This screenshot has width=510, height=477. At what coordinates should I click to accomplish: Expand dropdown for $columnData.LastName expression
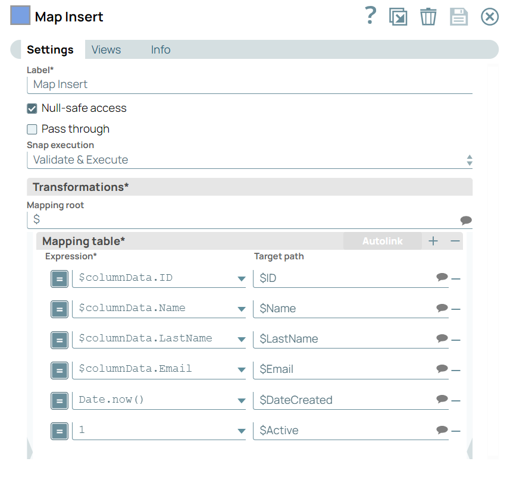[x=241, y=339]
